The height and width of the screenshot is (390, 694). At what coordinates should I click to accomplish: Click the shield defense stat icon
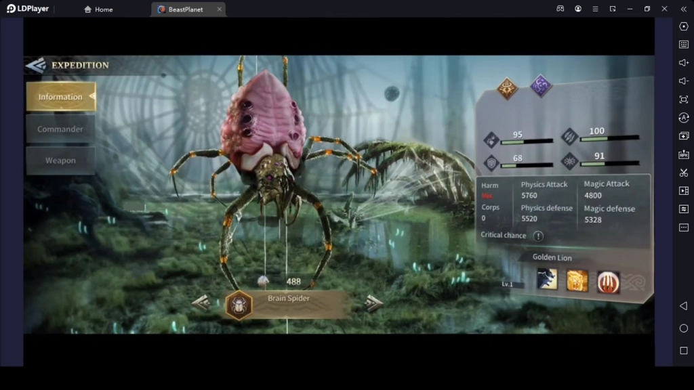coord(490,162)
